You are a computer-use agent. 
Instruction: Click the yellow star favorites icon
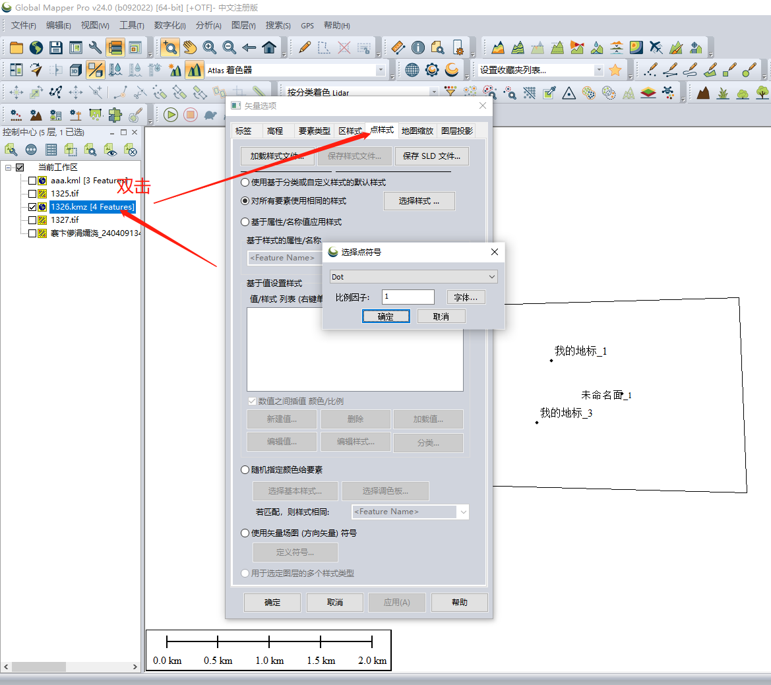point(615,71)
